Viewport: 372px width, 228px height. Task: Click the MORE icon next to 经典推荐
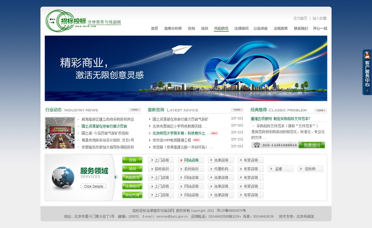[x=320, y=110]
